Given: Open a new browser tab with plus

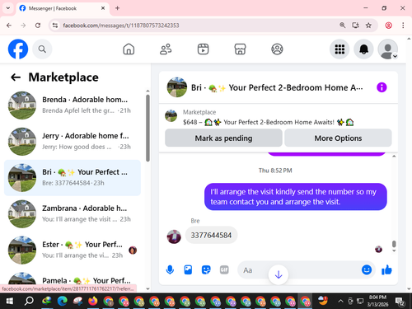Looking at the screenshot, I should pos(117,8).
